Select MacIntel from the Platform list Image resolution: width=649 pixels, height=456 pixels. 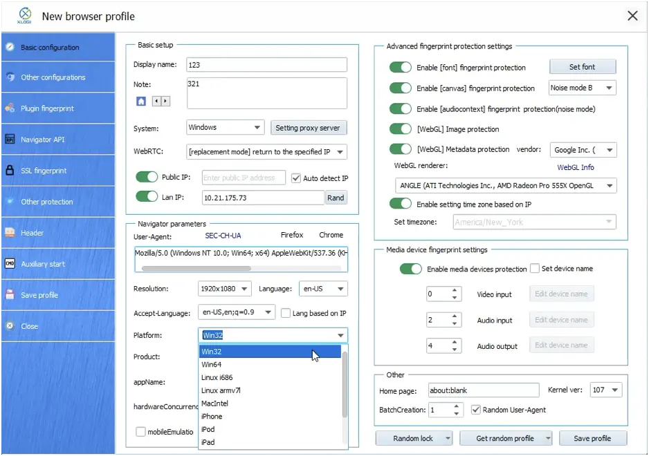[x=214, y=403]
